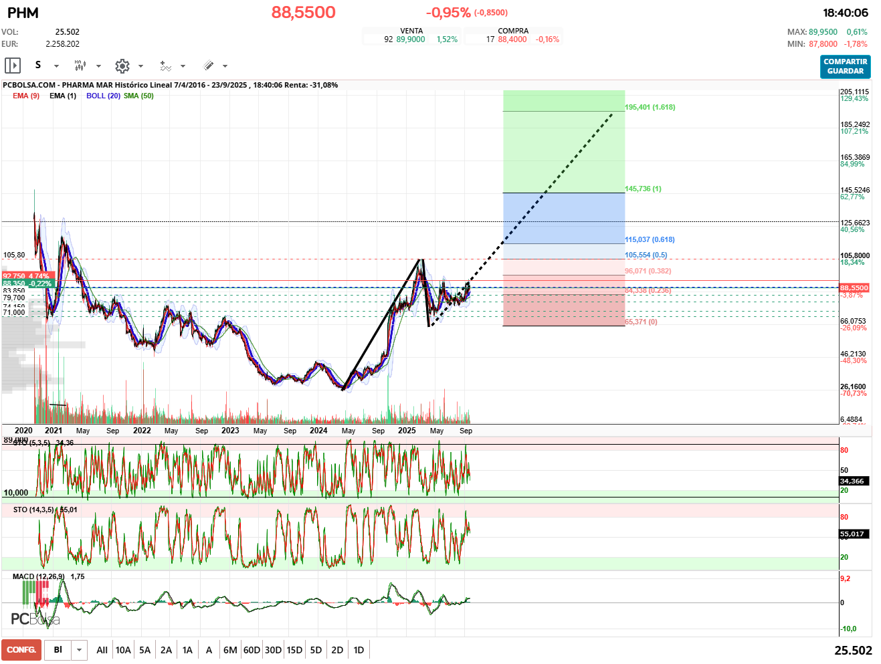The image size is (881, 664).
Task: Select the 6M time range
Action: [230, 650]
